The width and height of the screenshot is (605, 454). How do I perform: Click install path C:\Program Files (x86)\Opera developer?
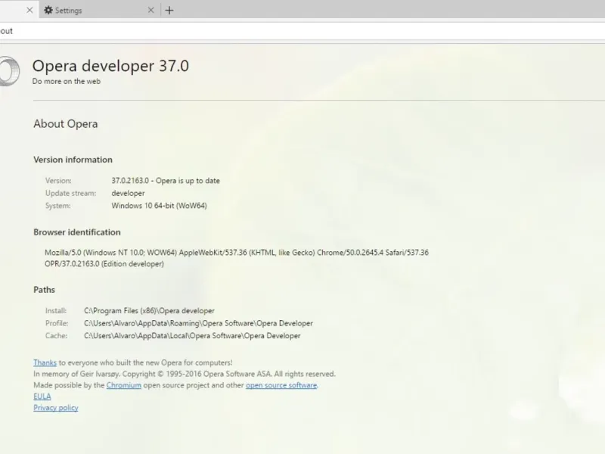coord(149,311)
